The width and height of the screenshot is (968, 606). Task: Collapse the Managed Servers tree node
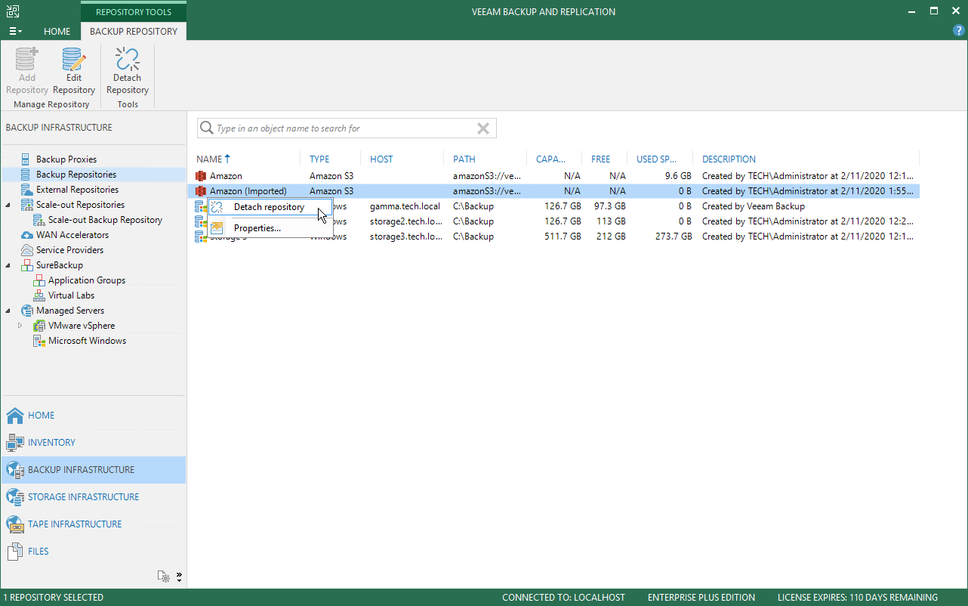pos(8,311)
